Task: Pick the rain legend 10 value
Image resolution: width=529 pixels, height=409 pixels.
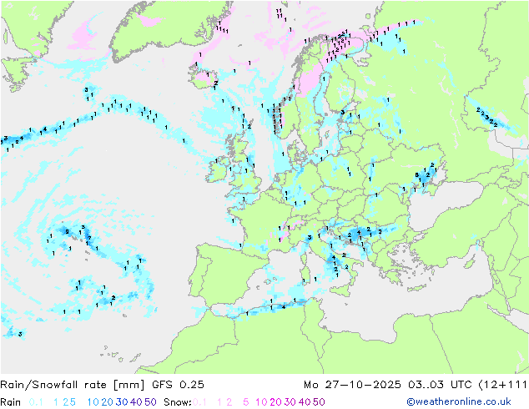Action: (93, 402)
